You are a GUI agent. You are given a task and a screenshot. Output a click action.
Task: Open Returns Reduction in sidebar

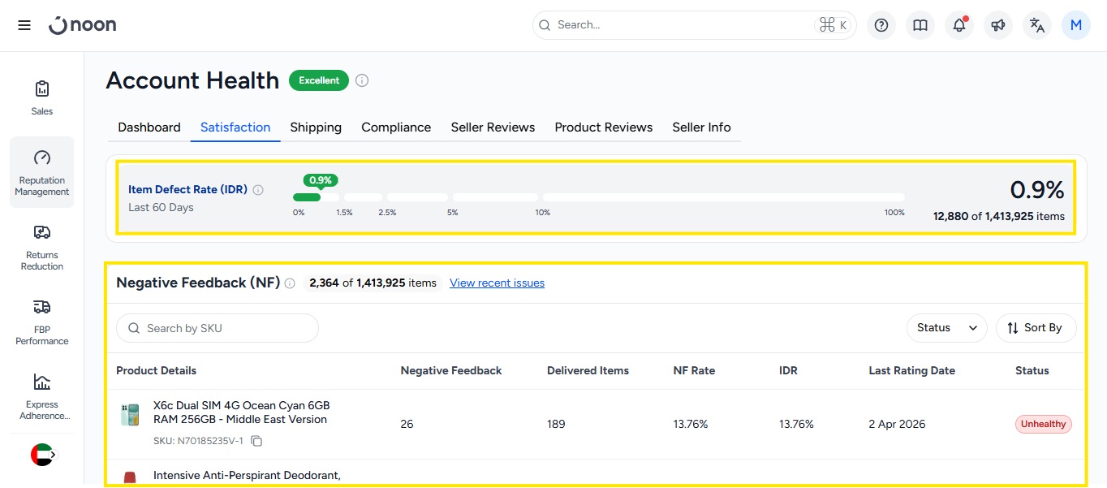coord(42,248)
